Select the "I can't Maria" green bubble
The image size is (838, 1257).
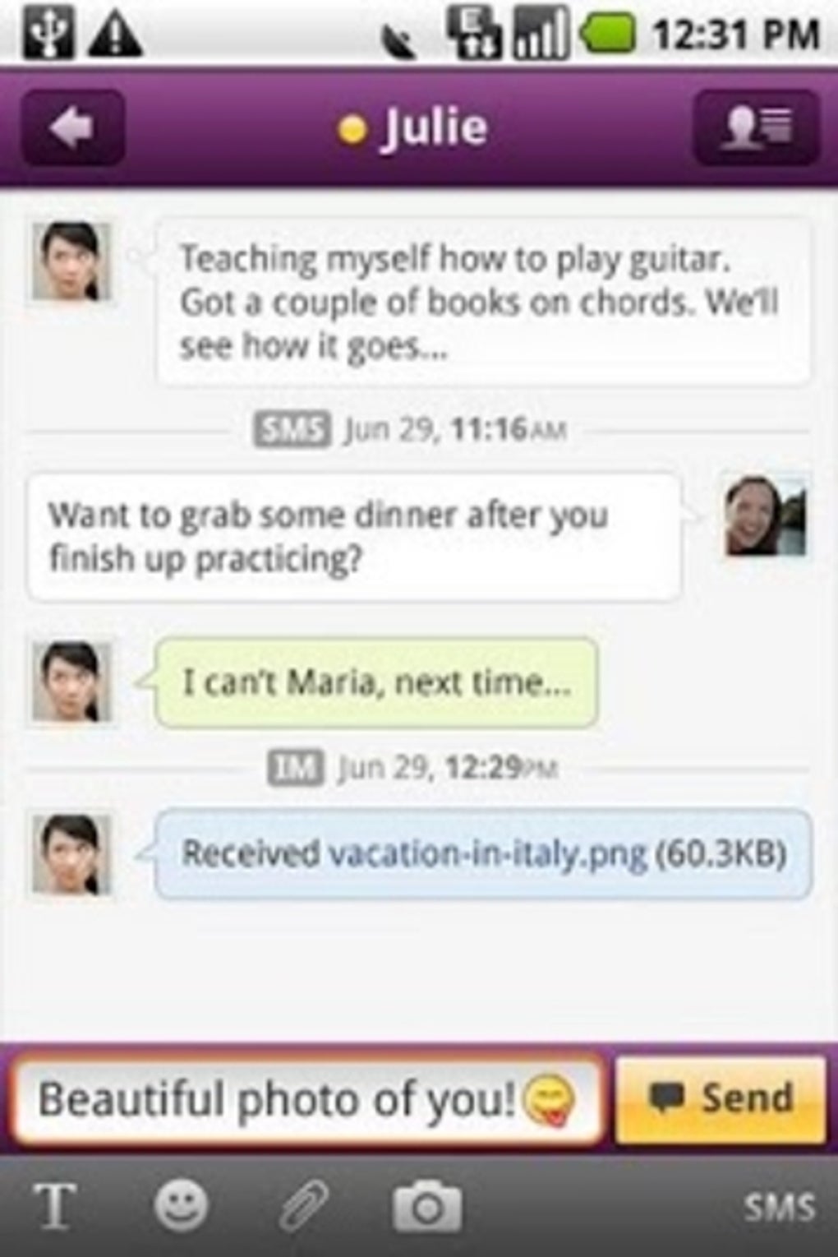pos(376,682)
